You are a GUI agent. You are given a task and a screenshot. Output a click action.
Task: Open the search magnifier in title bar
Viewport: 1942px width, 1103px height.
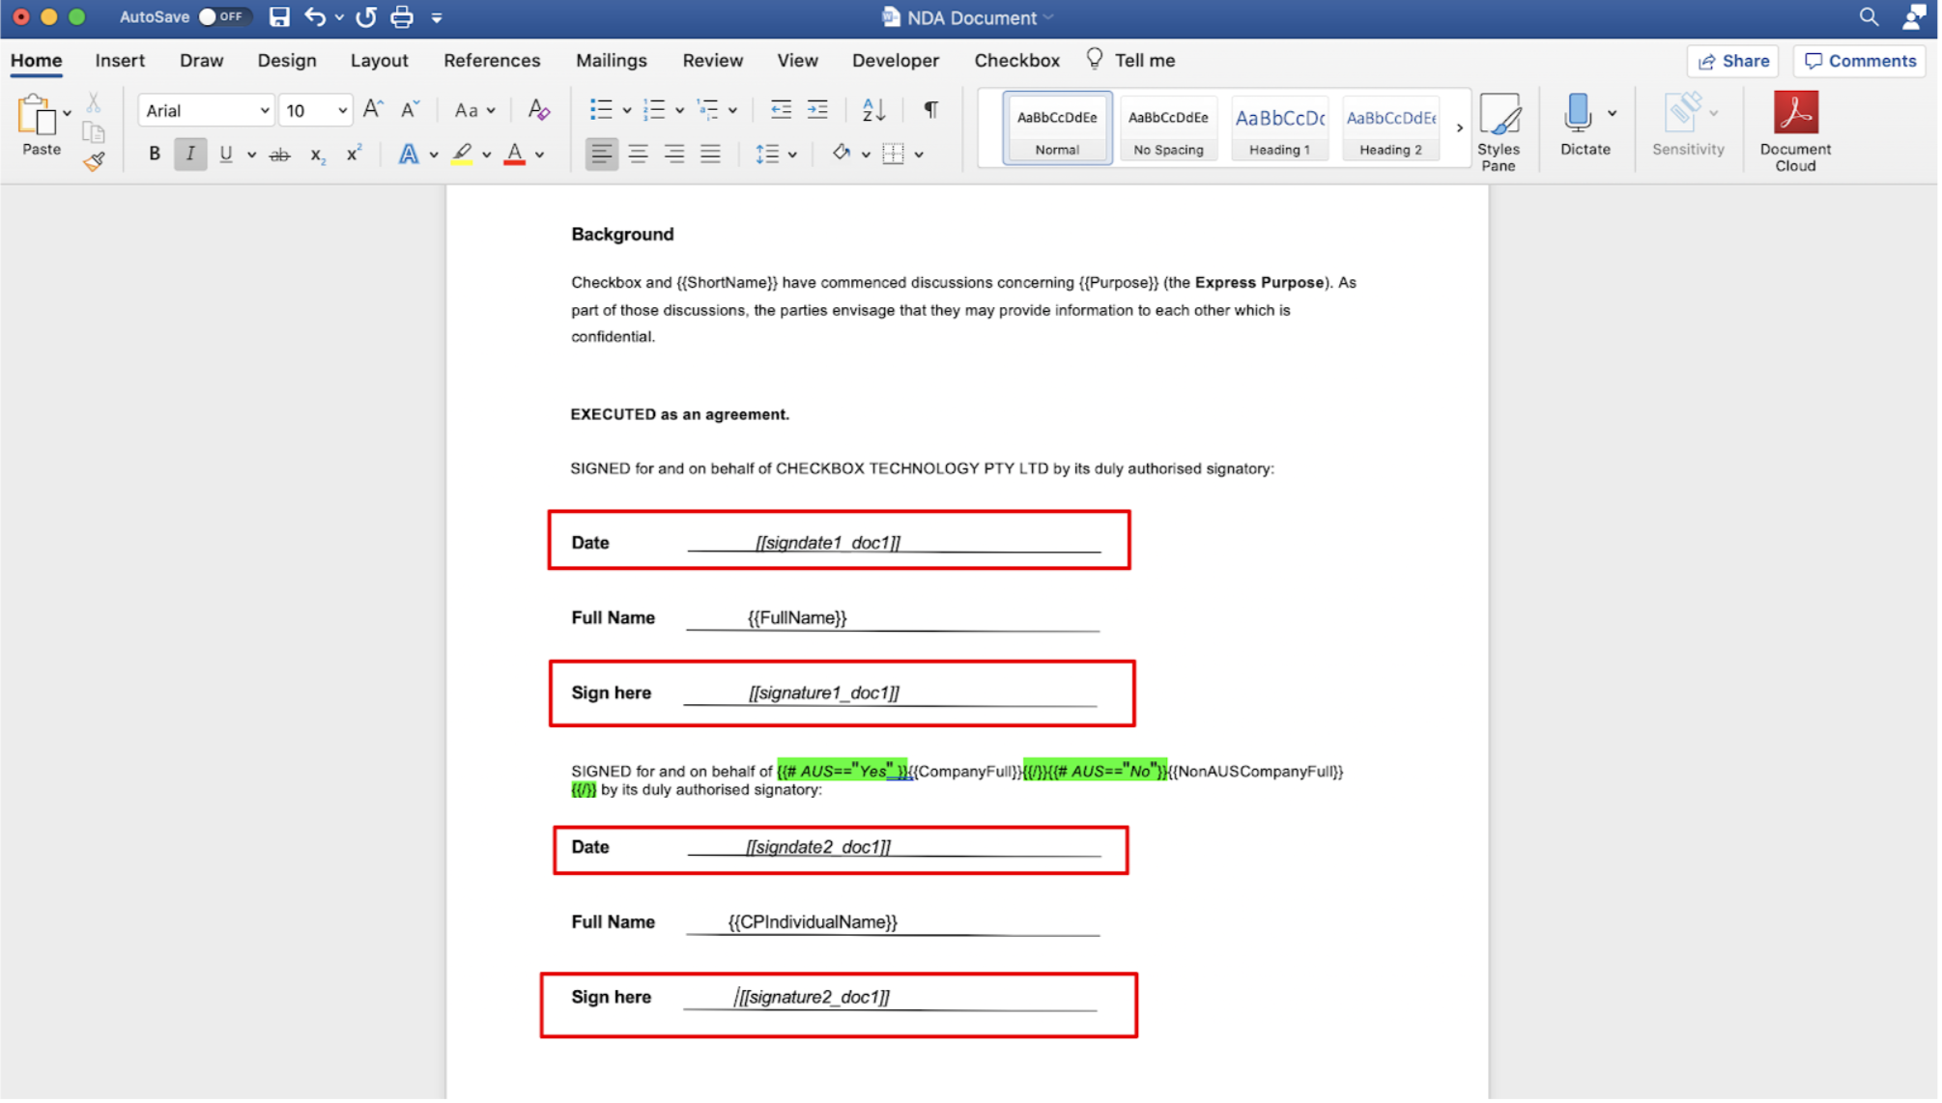pyautogui.click(x=1869, y=17)
